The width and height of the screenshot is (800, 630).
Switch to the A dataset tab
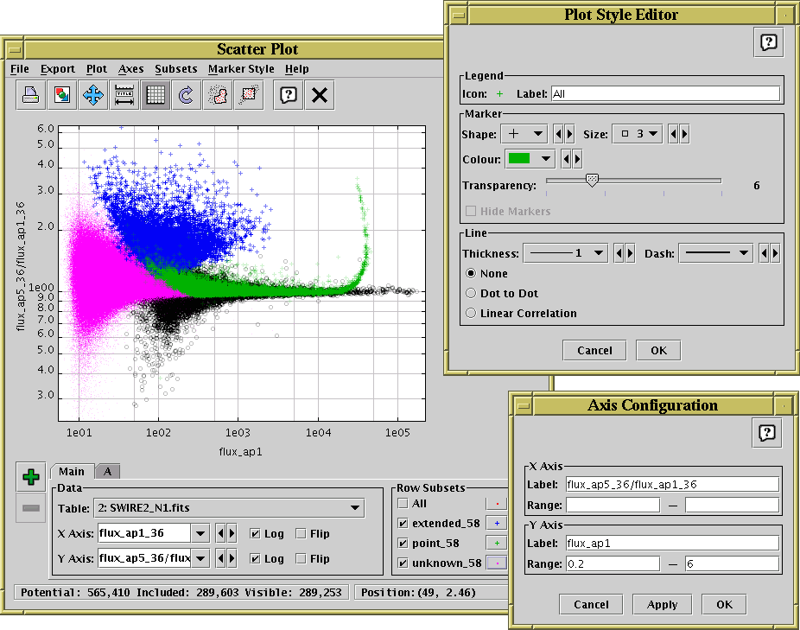pos(108,471)
